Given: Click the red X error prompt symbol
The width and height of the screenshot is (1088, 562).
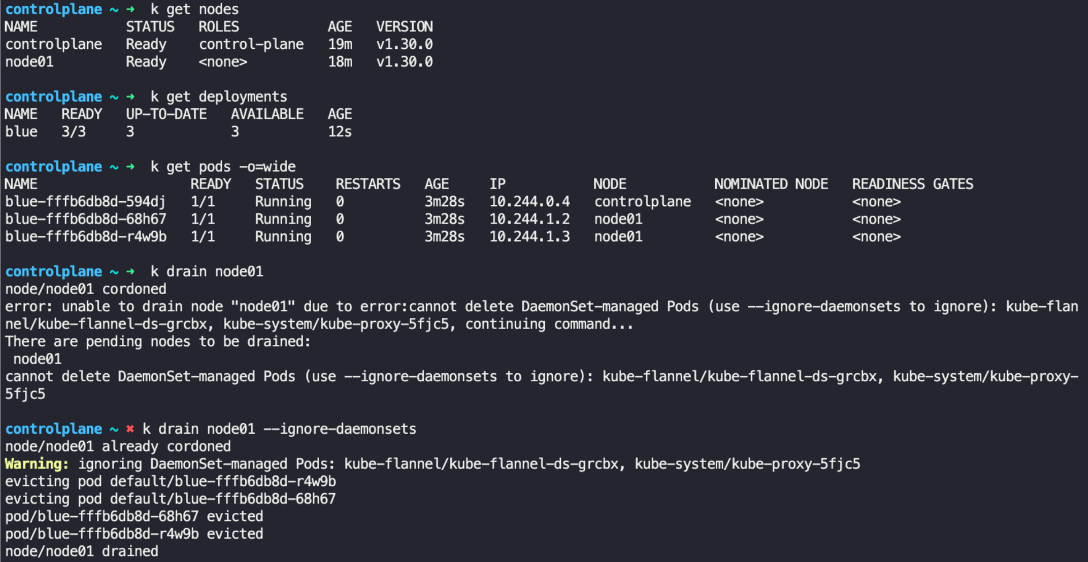Looking at the screenshot, I should (x=130, y=429).
